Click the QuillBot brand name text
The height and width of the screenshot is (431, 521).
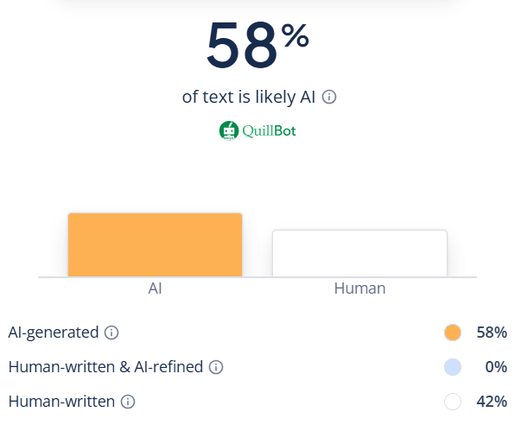tap(269, 131)
